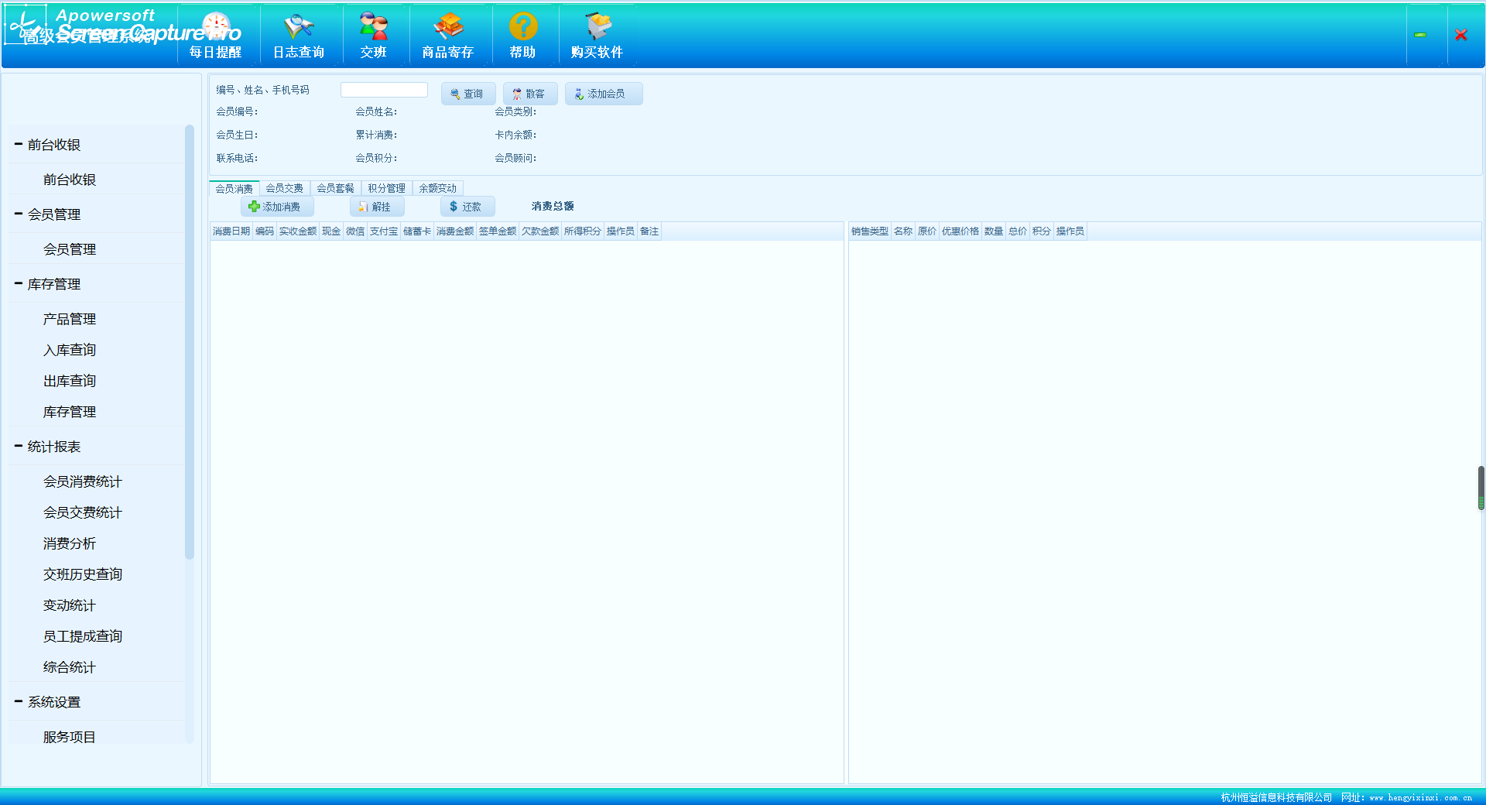The height and width of the screenshot is (805, 1486).
Task: Collapse the 库存管理 tree group
Action: tap(19, 284)
